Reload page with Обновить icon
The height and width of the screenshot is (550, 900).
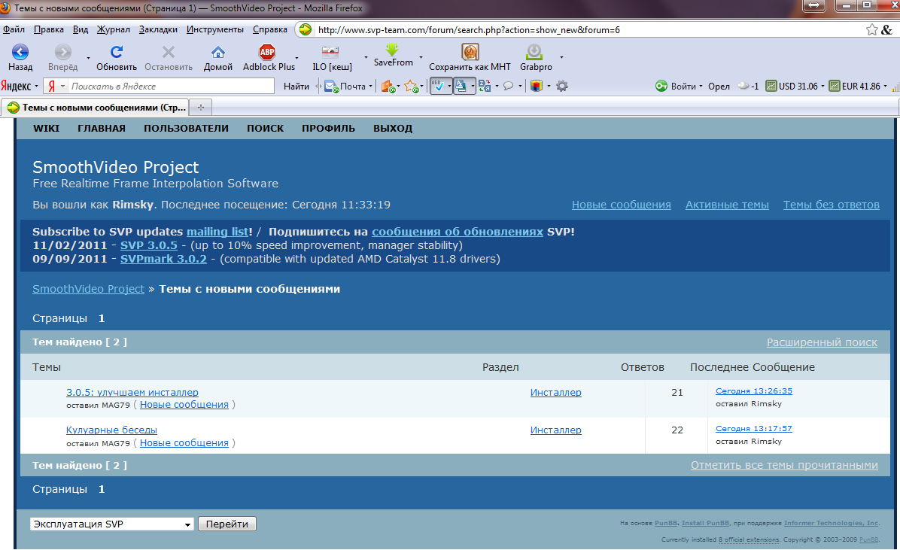tap(116, 52)
